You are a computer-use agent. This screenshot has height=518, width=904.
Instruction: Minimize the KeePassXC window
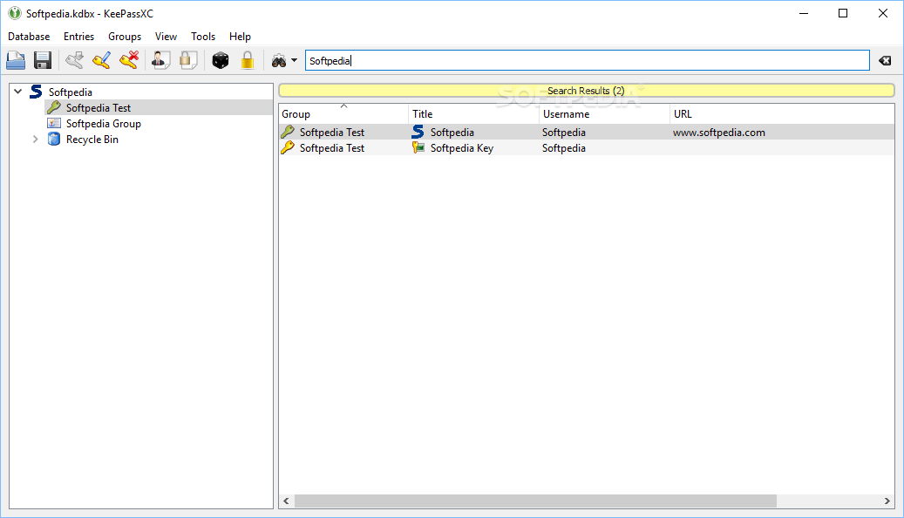(x=804, y=13)
